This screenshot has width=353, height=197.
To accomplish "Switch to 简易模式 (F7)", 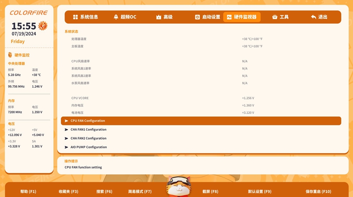I will click(x=140, y=191).
